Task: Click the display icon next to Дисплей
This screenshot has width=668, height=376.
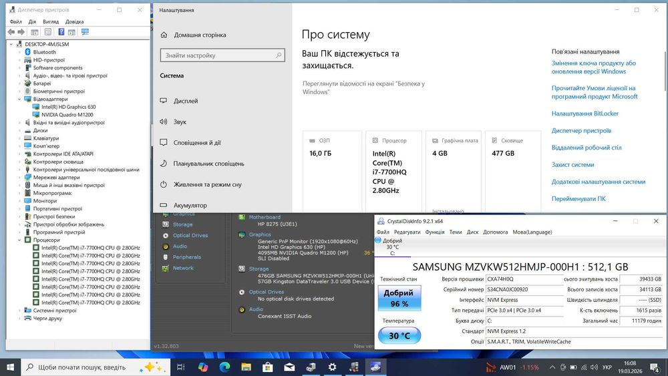Action: [164, 101]
